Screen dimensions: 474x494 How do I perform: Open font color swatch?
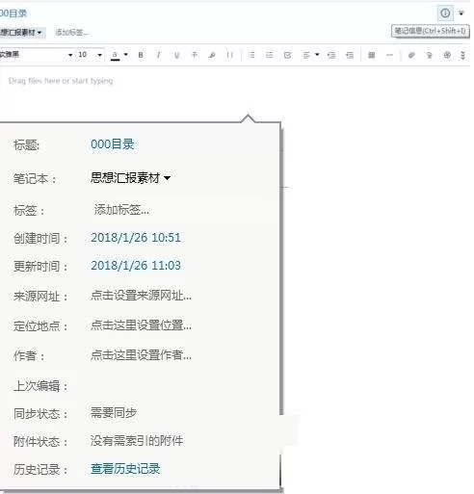(x=115, y=56)
